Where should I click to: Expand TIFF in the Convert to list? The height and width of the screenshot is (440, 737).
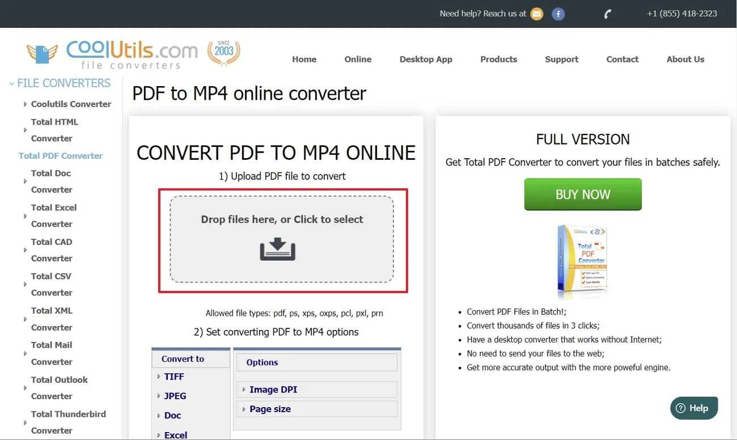pos(173,376)
